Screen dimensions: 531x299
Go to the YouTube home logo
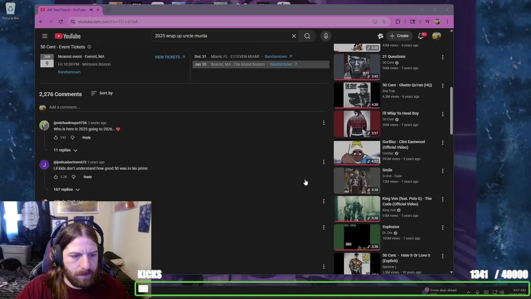pyautogui.click(x=68, y=36)
